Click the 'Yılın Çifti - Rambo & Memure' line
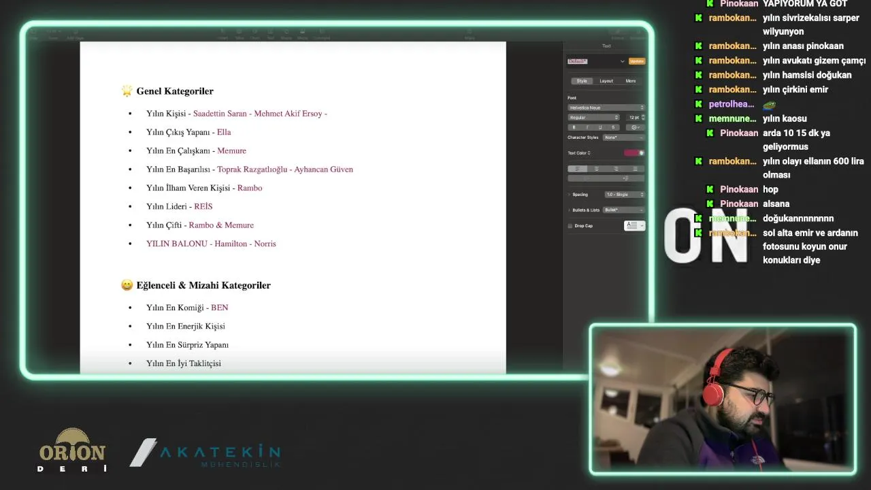Screen dimensions: 871x490 click(200, 225)
